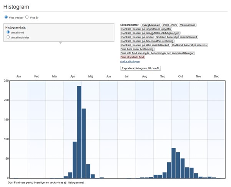This screenshot has height=187, width=231.
Task: Click 'Godkänd, baserat på referens' tag
Action: pyautogui.click(x=189, y=45)
